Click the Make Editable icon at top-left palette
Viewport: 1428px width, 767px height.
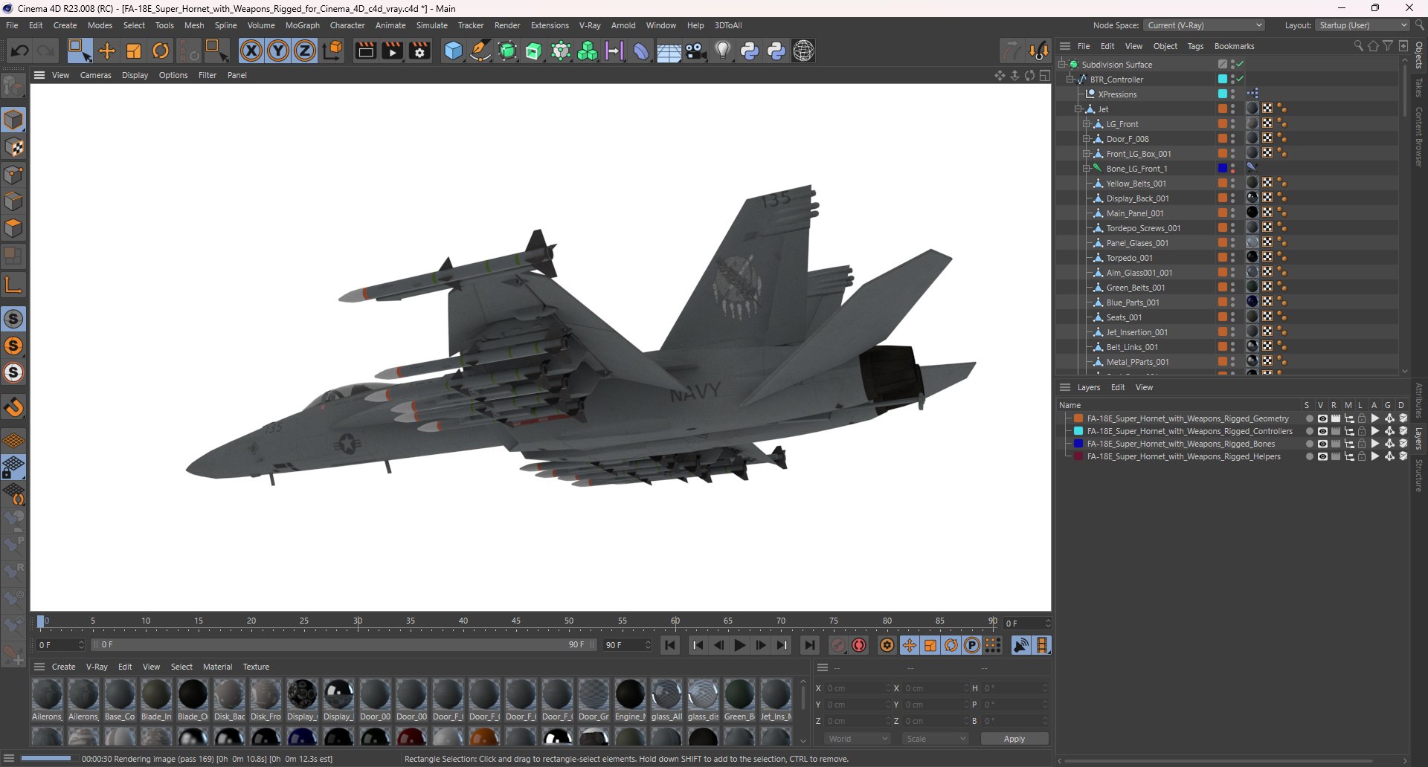pos(14,86)
